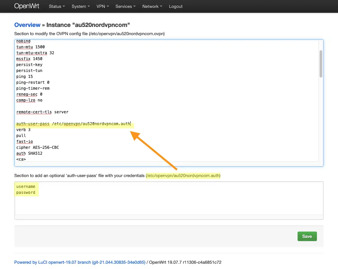
Task: Click the OpenWrt logo
Action: point(27,6)
